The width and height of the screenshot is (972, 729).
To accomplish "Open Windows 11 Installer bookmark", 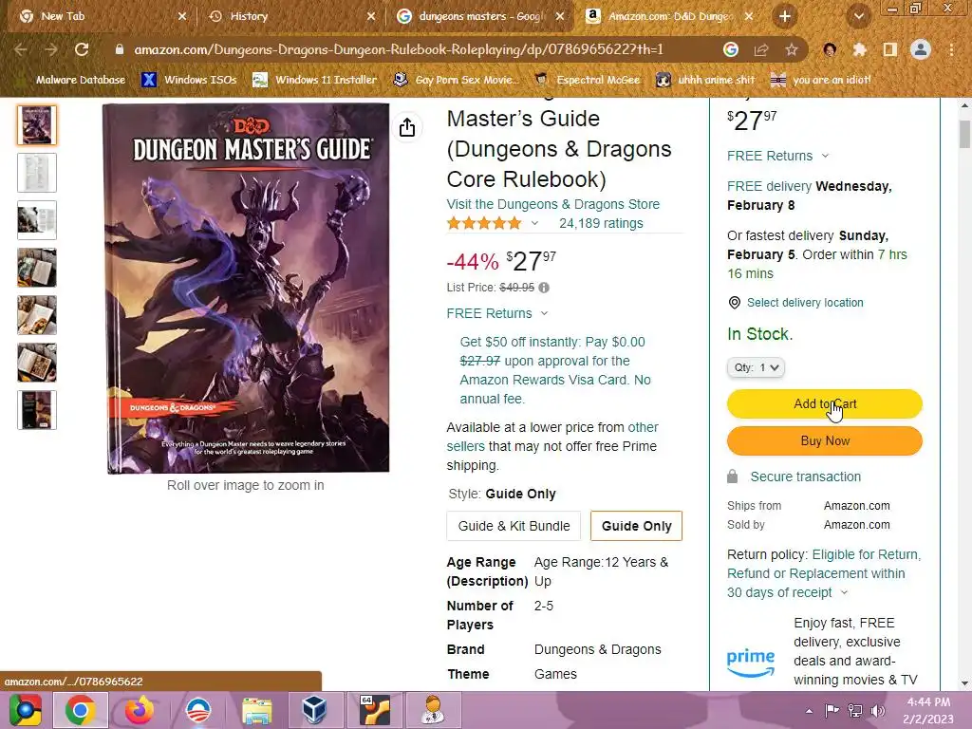I will pyautogui.click(x=314, y=80).
